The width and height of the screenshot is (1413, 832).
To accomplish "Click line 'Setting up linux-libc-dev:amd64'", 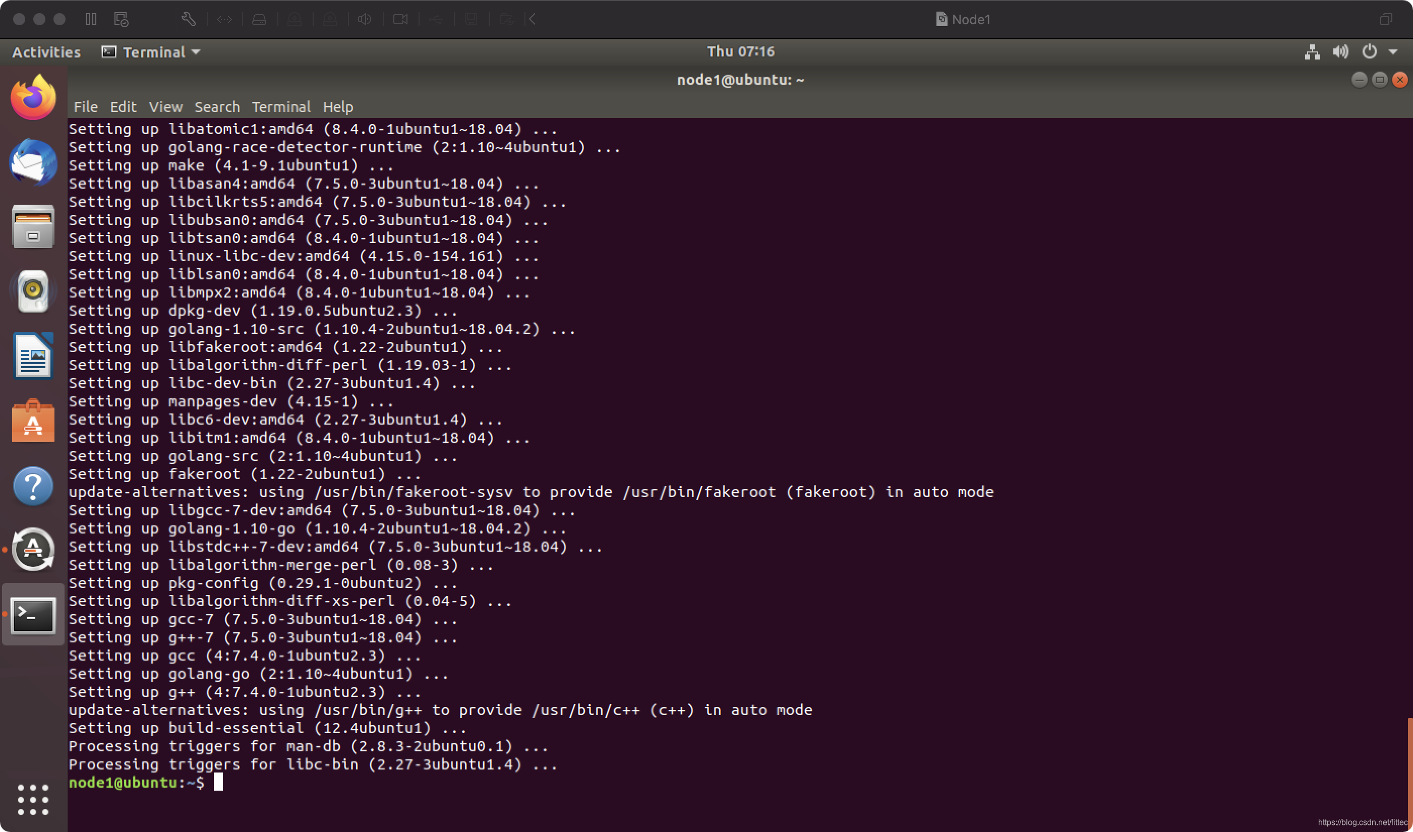I will point(304,256).
